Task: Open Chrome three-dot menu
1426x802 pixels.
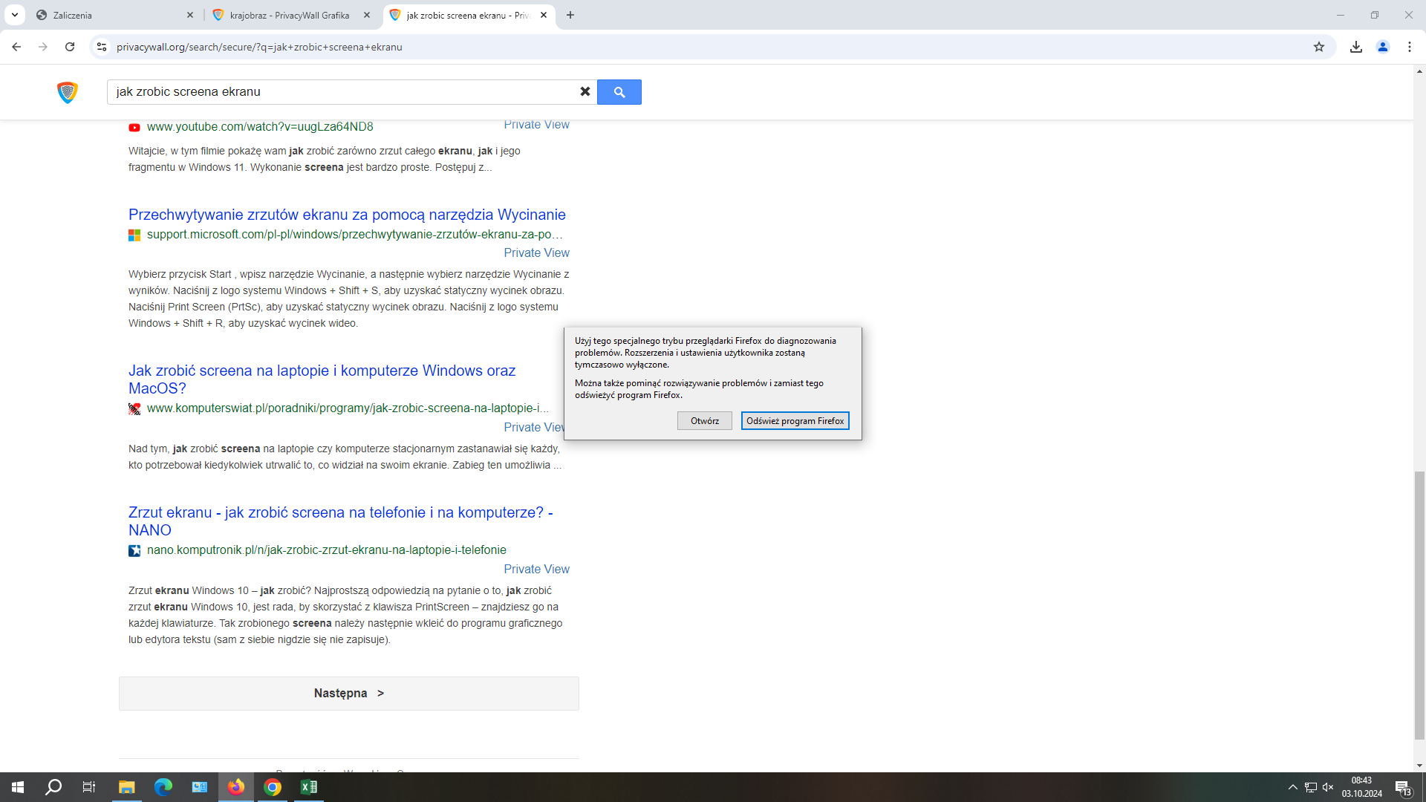Action: 1410,47
